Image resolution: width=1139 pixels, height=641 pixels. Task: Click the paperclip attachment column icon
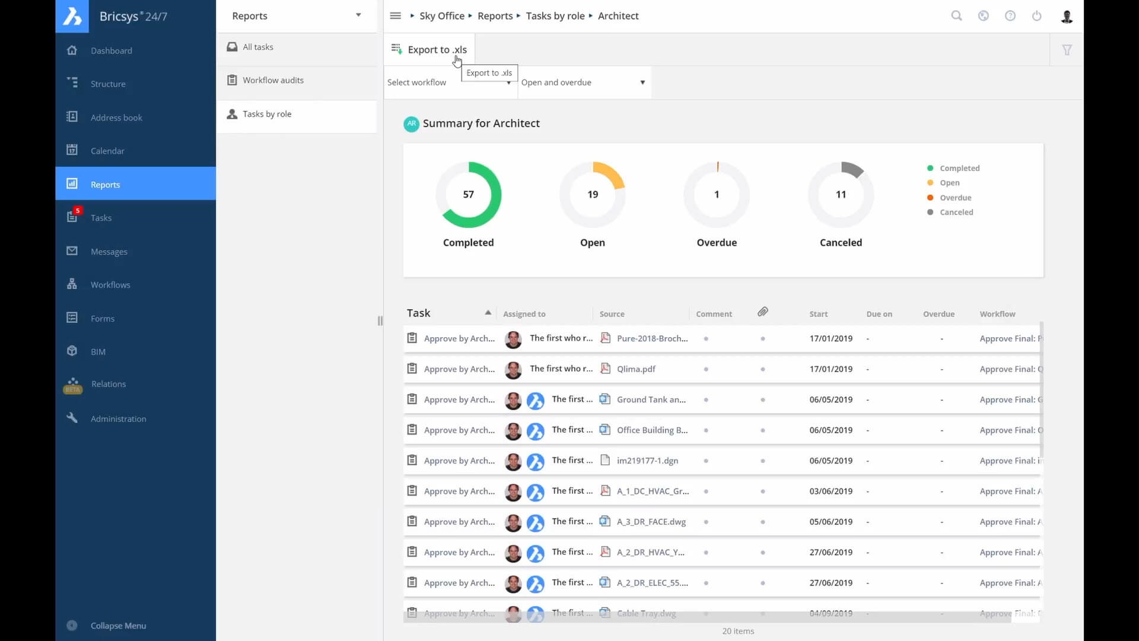pyautogui.click(x=763, y=312)
